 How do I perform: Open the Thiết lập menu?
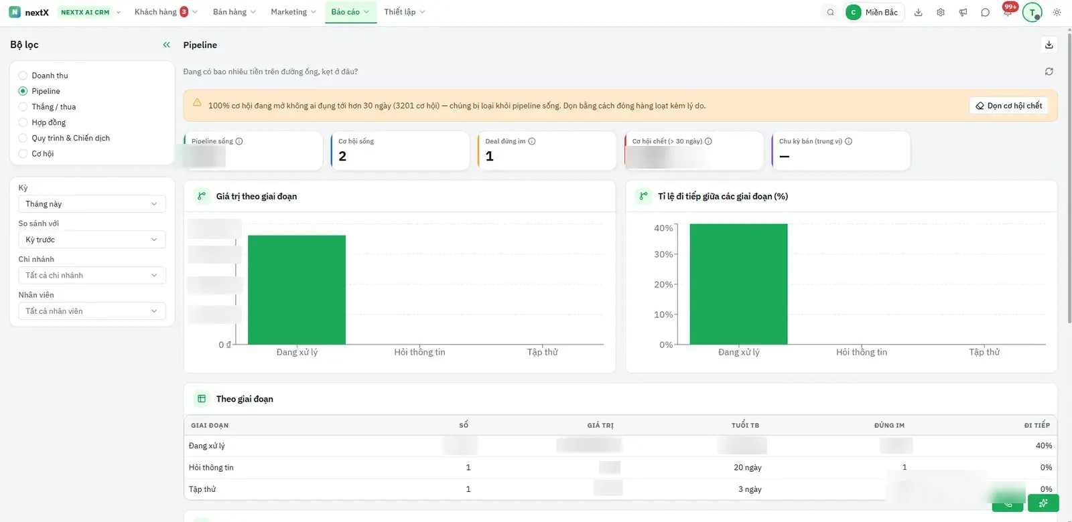(x=405, y=12)
